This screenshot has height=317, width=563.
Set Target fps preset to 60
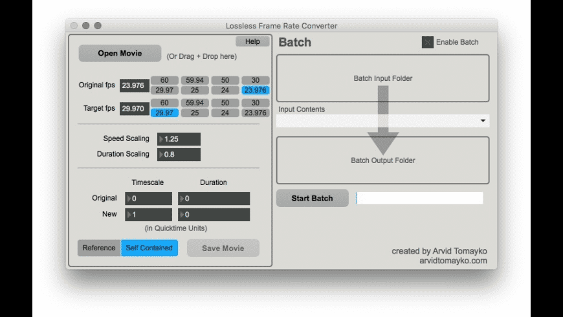click(x=164, y=103)
